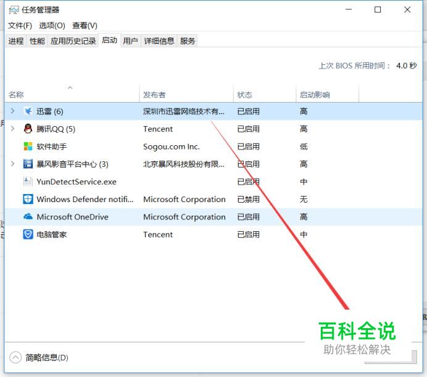Click 高 impact in 迅雷 row
Image resolution: width=427 pixels, height=377 pixels.
(x=304, y=111)
